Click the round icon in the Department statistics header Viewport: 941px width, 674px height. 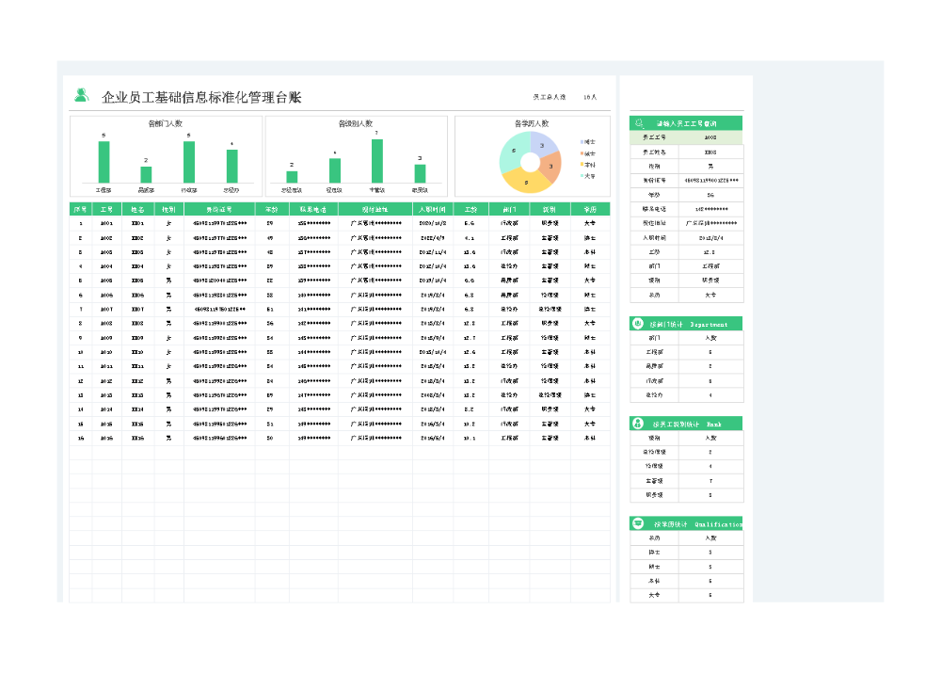(x=638, y=324)
